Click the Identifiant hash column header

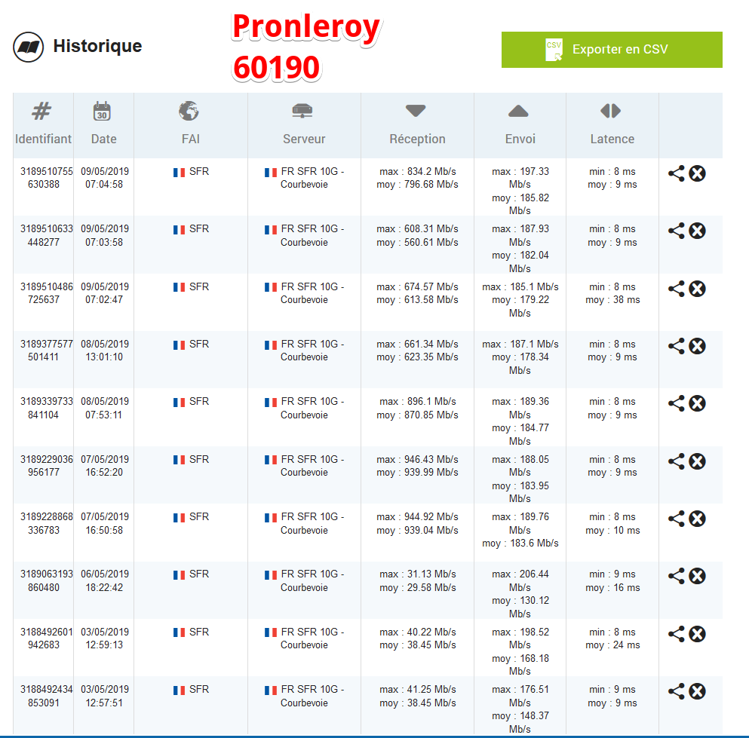pos(41,112)
